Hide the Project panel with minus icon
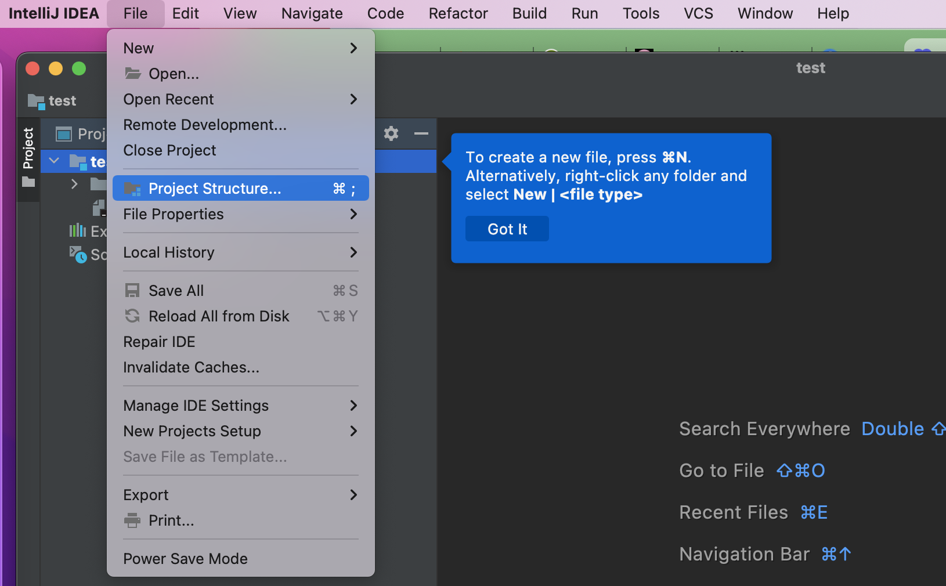The height and width of the screenshot is (586, 946). tap(421, 133)
